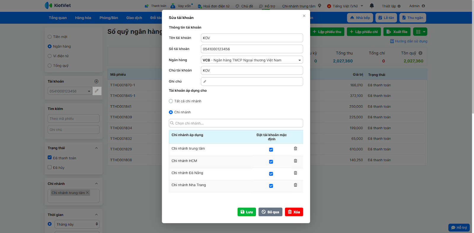
Task: Toggle default account for Chi nhánh Đà Nẵng
Action: click(x=271, y=174)
